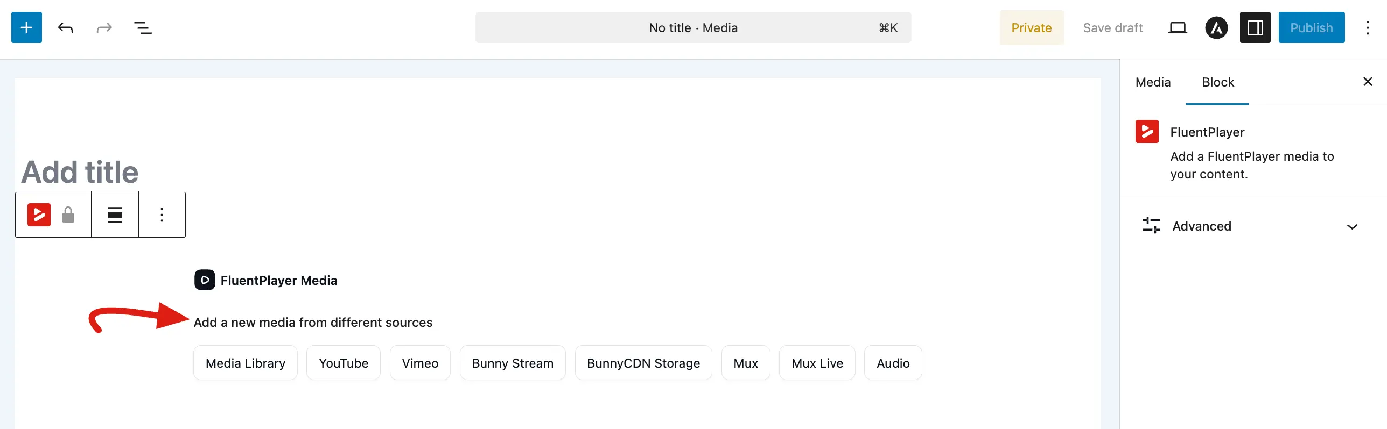The image size is (1387, 429).
Task: Click the Add title field
Action: coord(80,172)
